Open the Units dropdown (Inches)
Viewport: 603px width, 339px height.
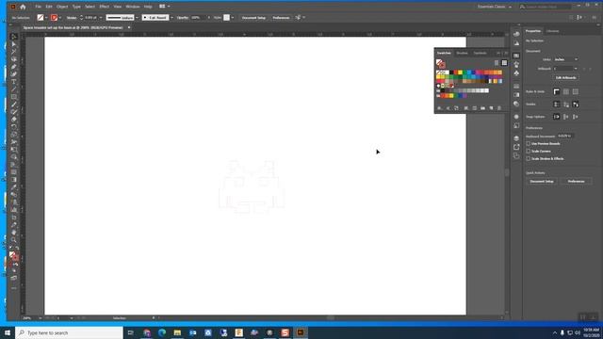tap(565, 59)
